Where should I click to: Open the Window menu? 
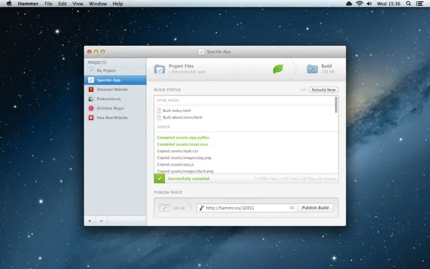[x=98, y=4]
